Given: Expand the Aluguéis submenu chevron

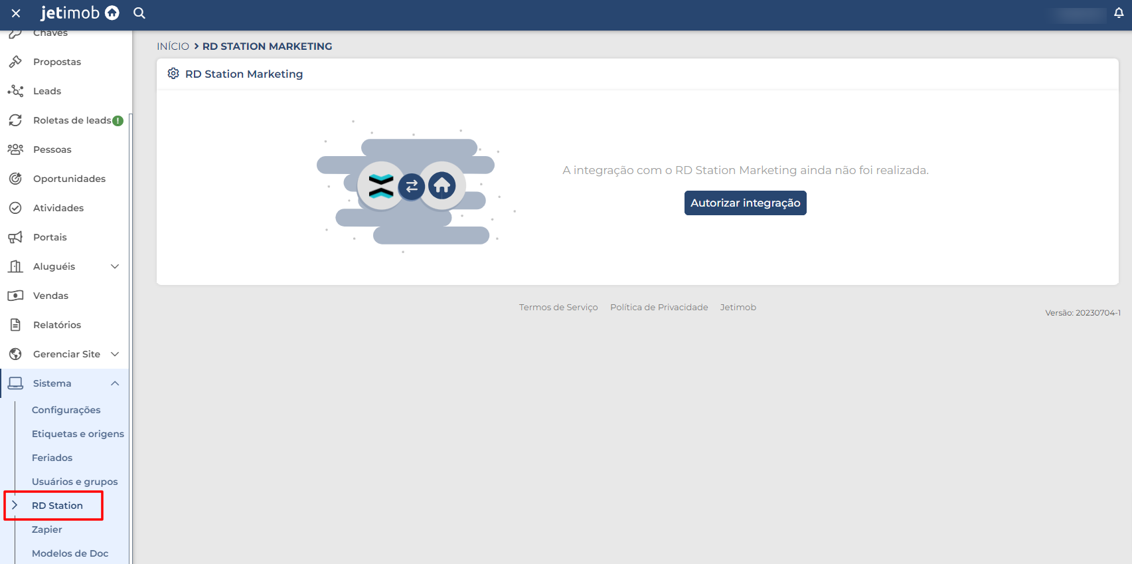Looking at the screenshot, I should pos(115,266).
